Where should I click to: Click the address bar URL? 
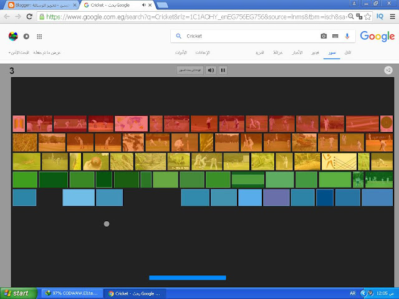point(196,17)
